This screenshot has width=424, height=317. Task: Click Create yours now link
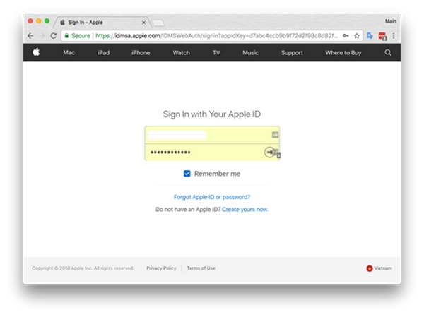[245, 209]
